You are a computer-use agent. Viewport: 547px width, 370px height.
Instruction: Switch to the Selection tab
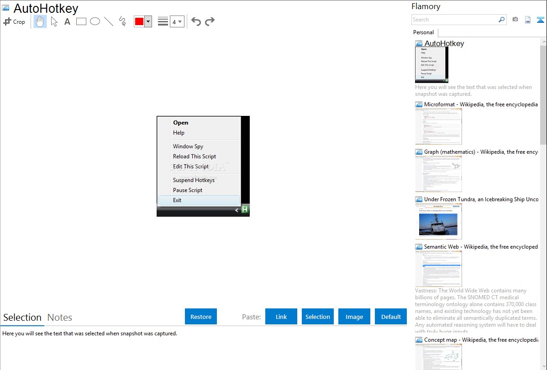(x=22, y=318)
